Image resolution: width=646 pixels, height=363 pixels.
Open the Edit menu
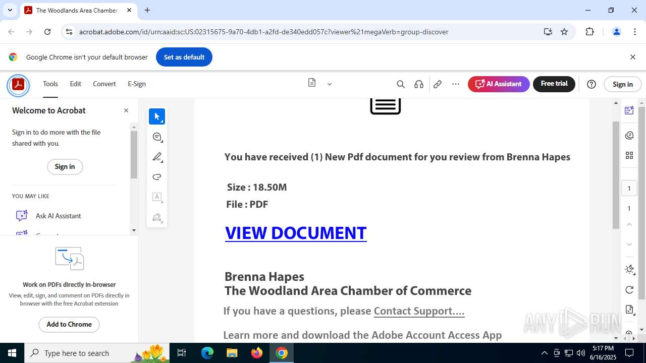coord(76,84)
